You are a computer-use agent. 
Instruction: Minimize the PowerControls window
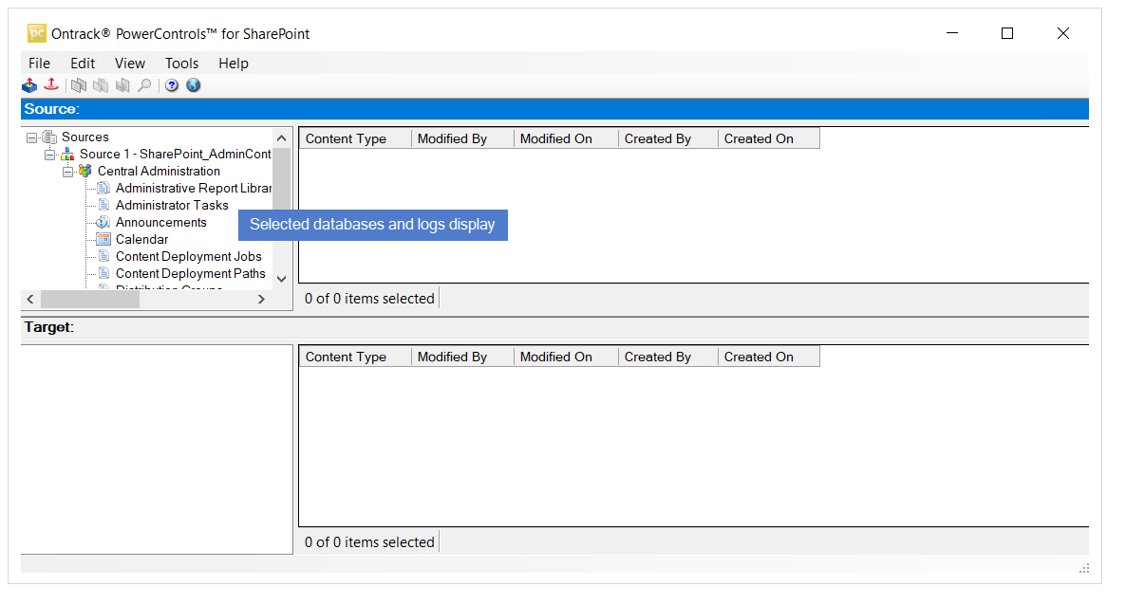(x=952, y=33)
